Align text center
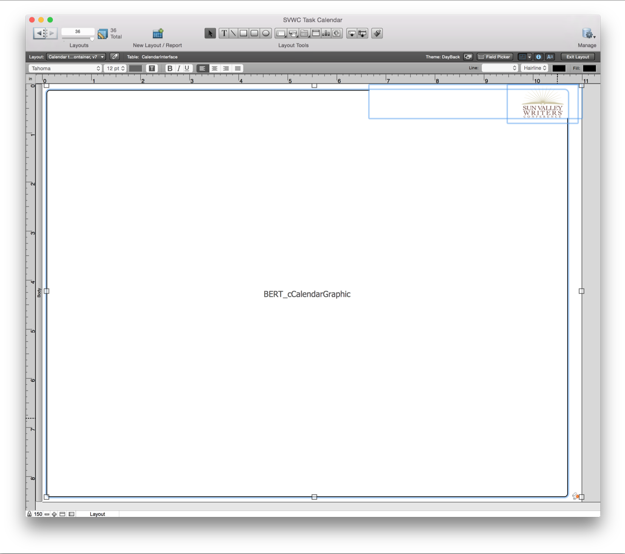 click(x=214, y=68)
